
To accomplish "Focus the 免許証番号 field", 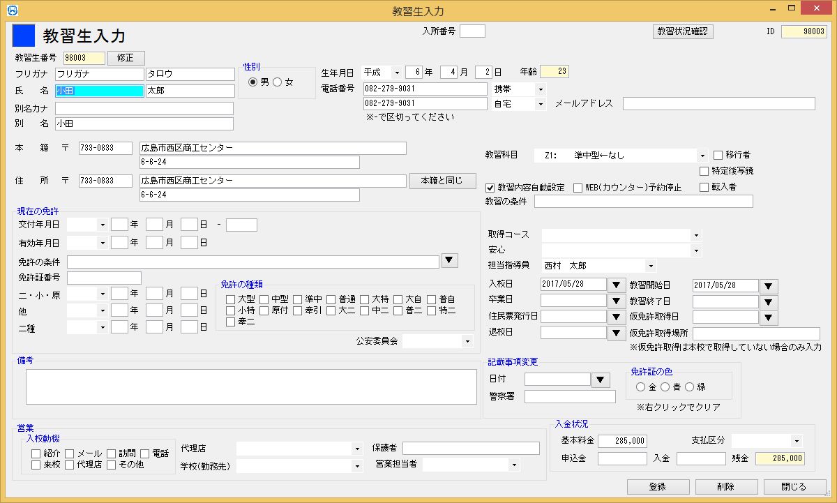I will point(104,278).
